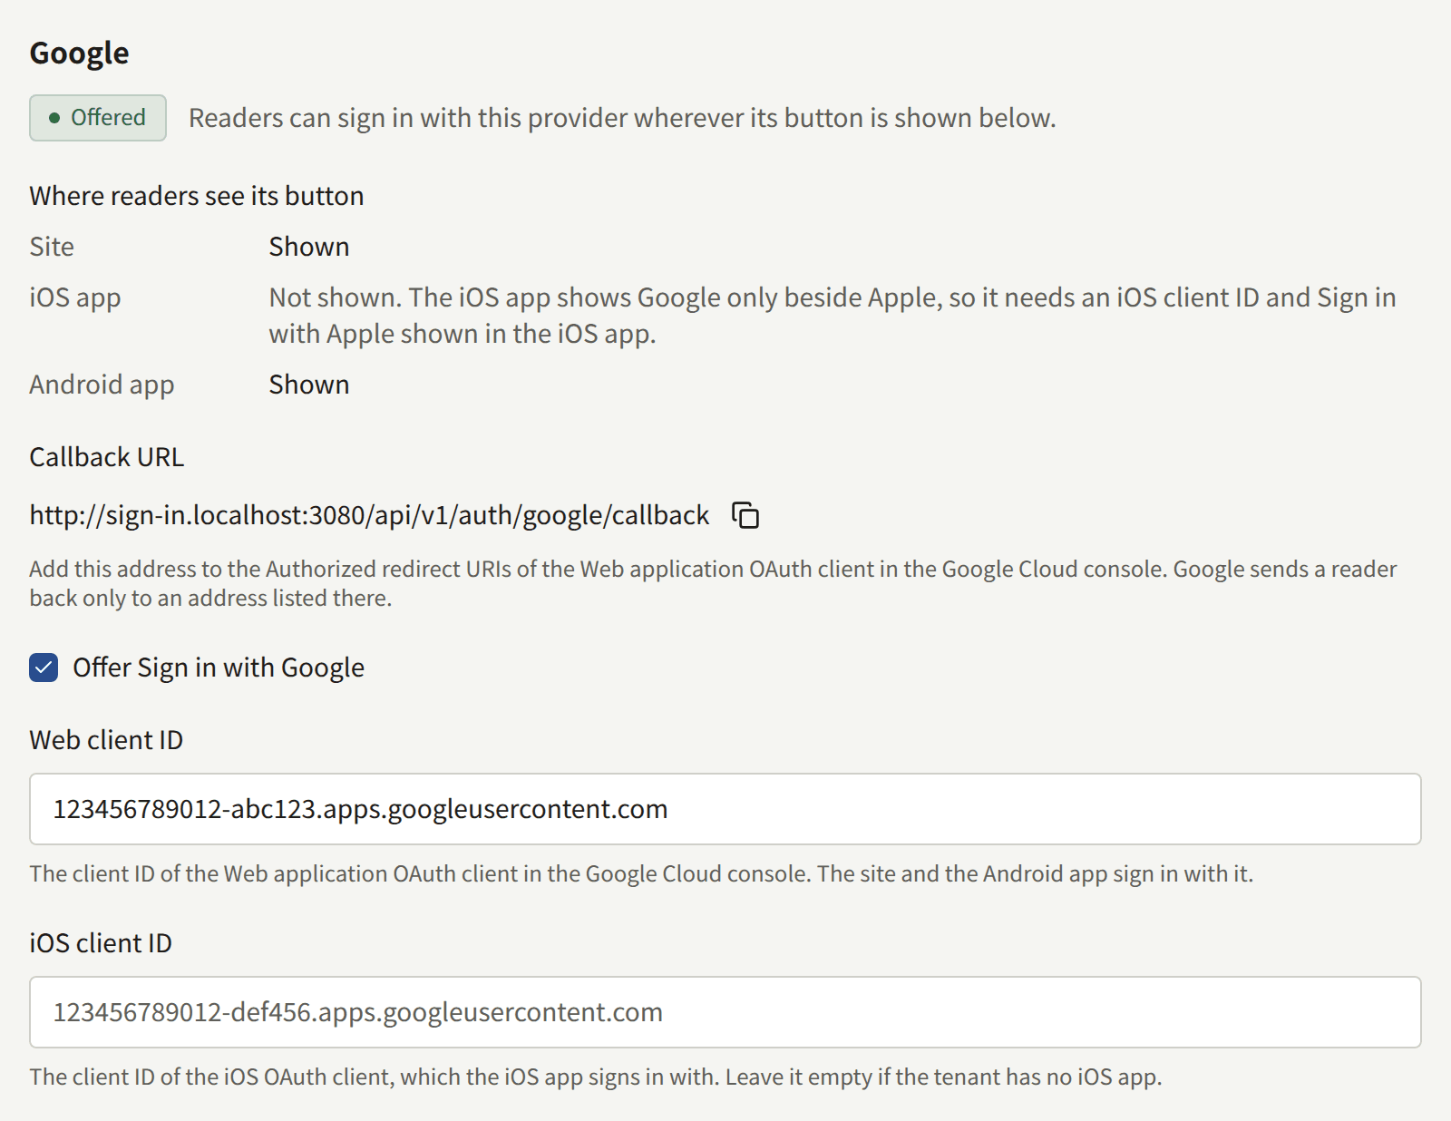Viewport: 1451px width, 1121px height.
Task: Select the callback URL text
Action: pos(369,515)
